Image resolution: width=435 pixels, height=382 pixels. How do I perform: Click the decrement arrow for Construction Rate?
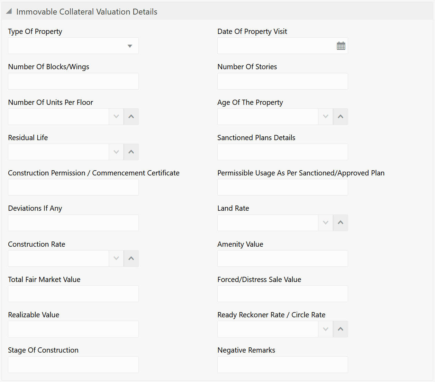[116, 258]
